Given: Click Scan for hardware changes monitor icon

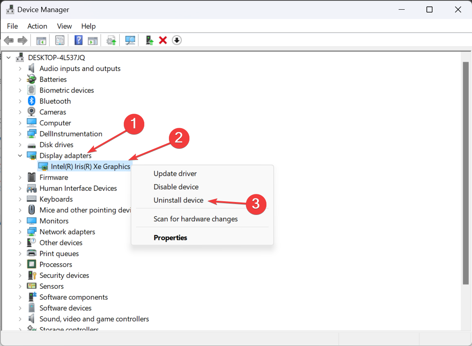Looking at the screenshot, I should click(130, 40).
